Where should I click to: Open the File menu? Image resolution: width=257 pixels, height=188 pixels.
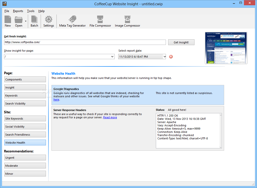(7, 11)
